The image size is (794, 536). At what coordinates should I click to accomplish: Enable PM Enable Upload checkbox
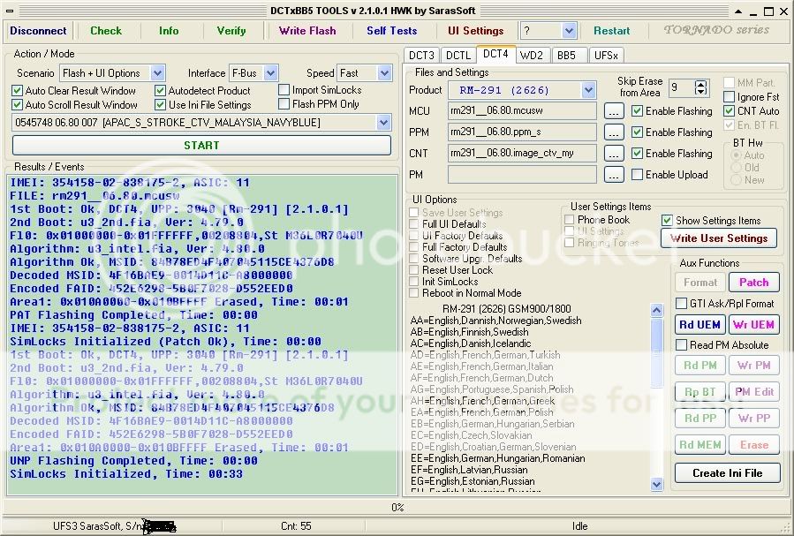coord(638,175)
